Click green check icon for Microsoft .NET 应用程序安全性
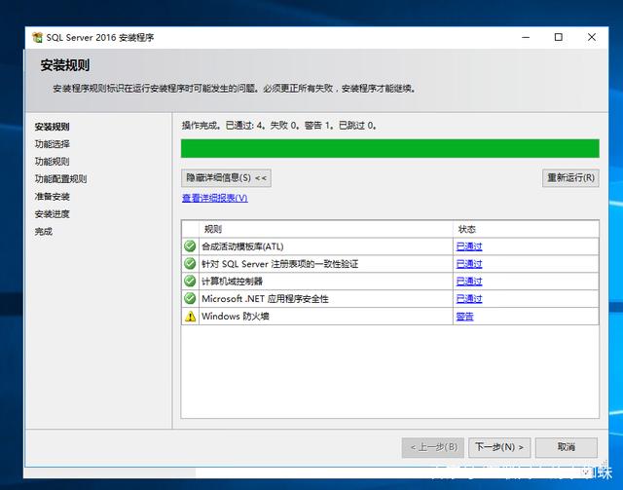 pos(190,298)
